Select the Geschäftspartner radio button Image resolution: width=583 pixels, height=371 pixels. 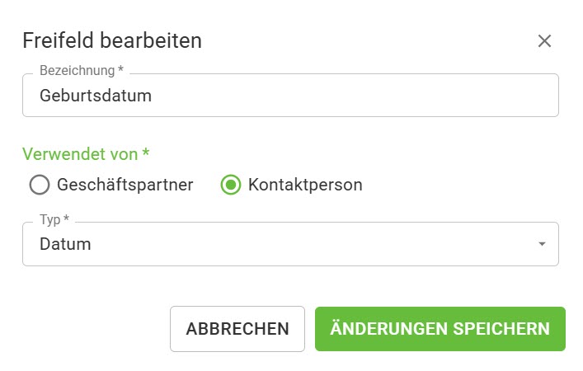[40, 185]
